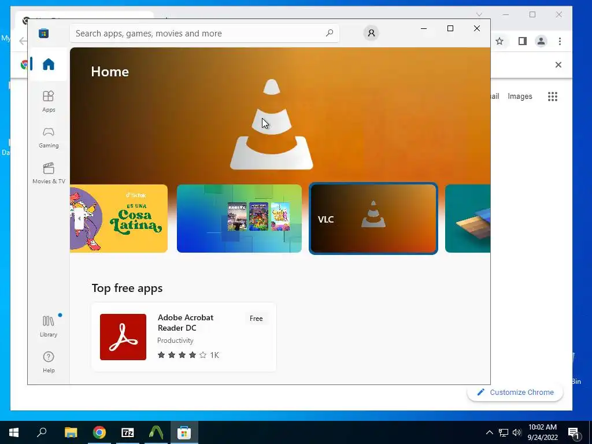The height and width of the screenshot is (444, 592).
Task: Select the TikTok Cosa Latina card
Action: [x=119, y=219]
